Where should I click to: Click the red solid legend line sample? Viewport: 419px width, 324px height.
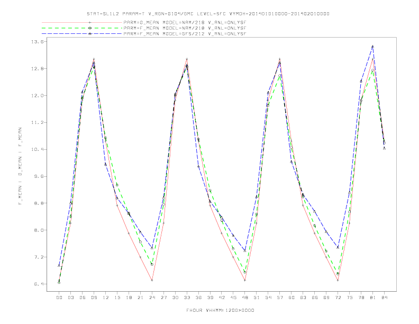[82, 22]
